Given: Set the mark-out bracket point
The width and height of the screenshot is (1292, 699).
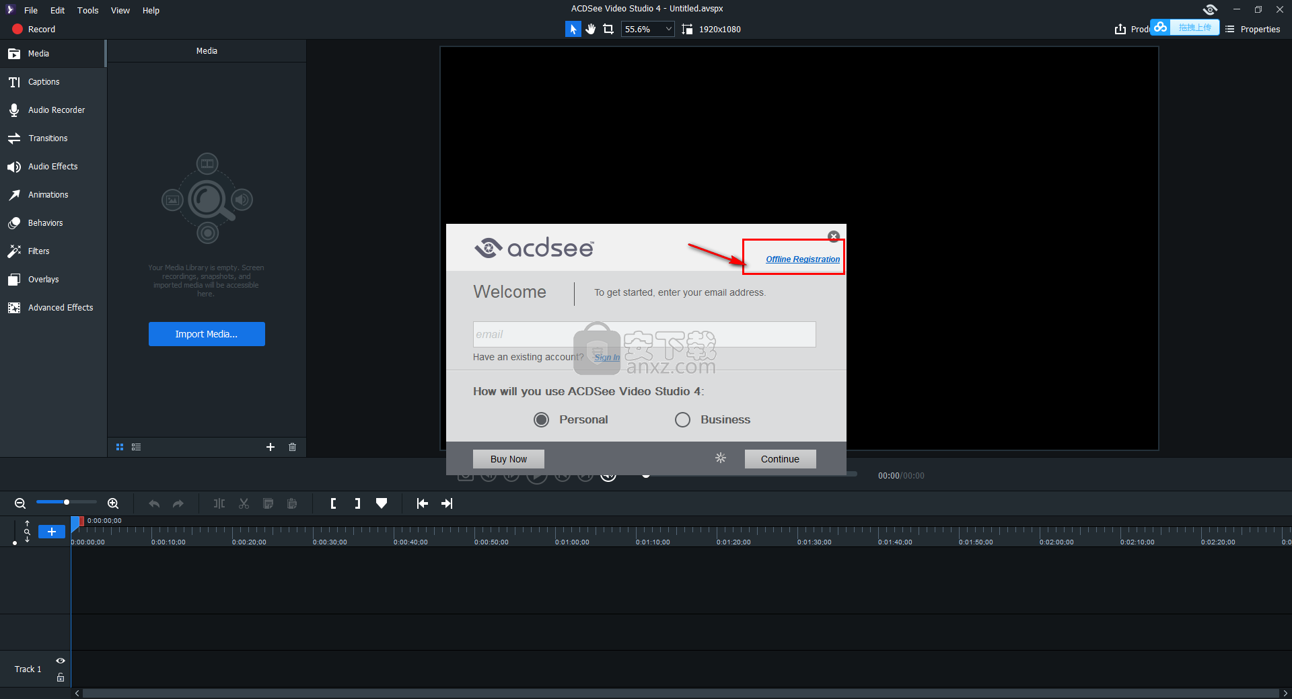Looking at the screenshot, I should [x=357, y=503].
